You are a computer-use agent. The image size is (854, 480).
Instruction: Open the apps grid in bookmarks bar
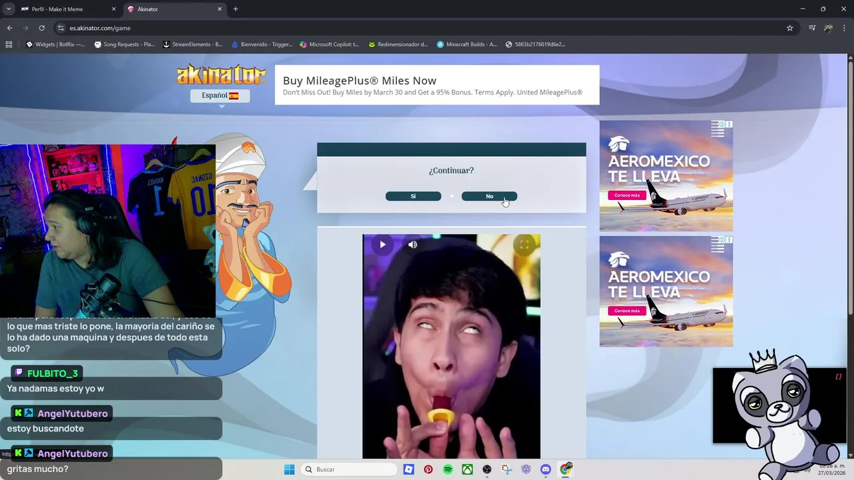pos(9,45)
